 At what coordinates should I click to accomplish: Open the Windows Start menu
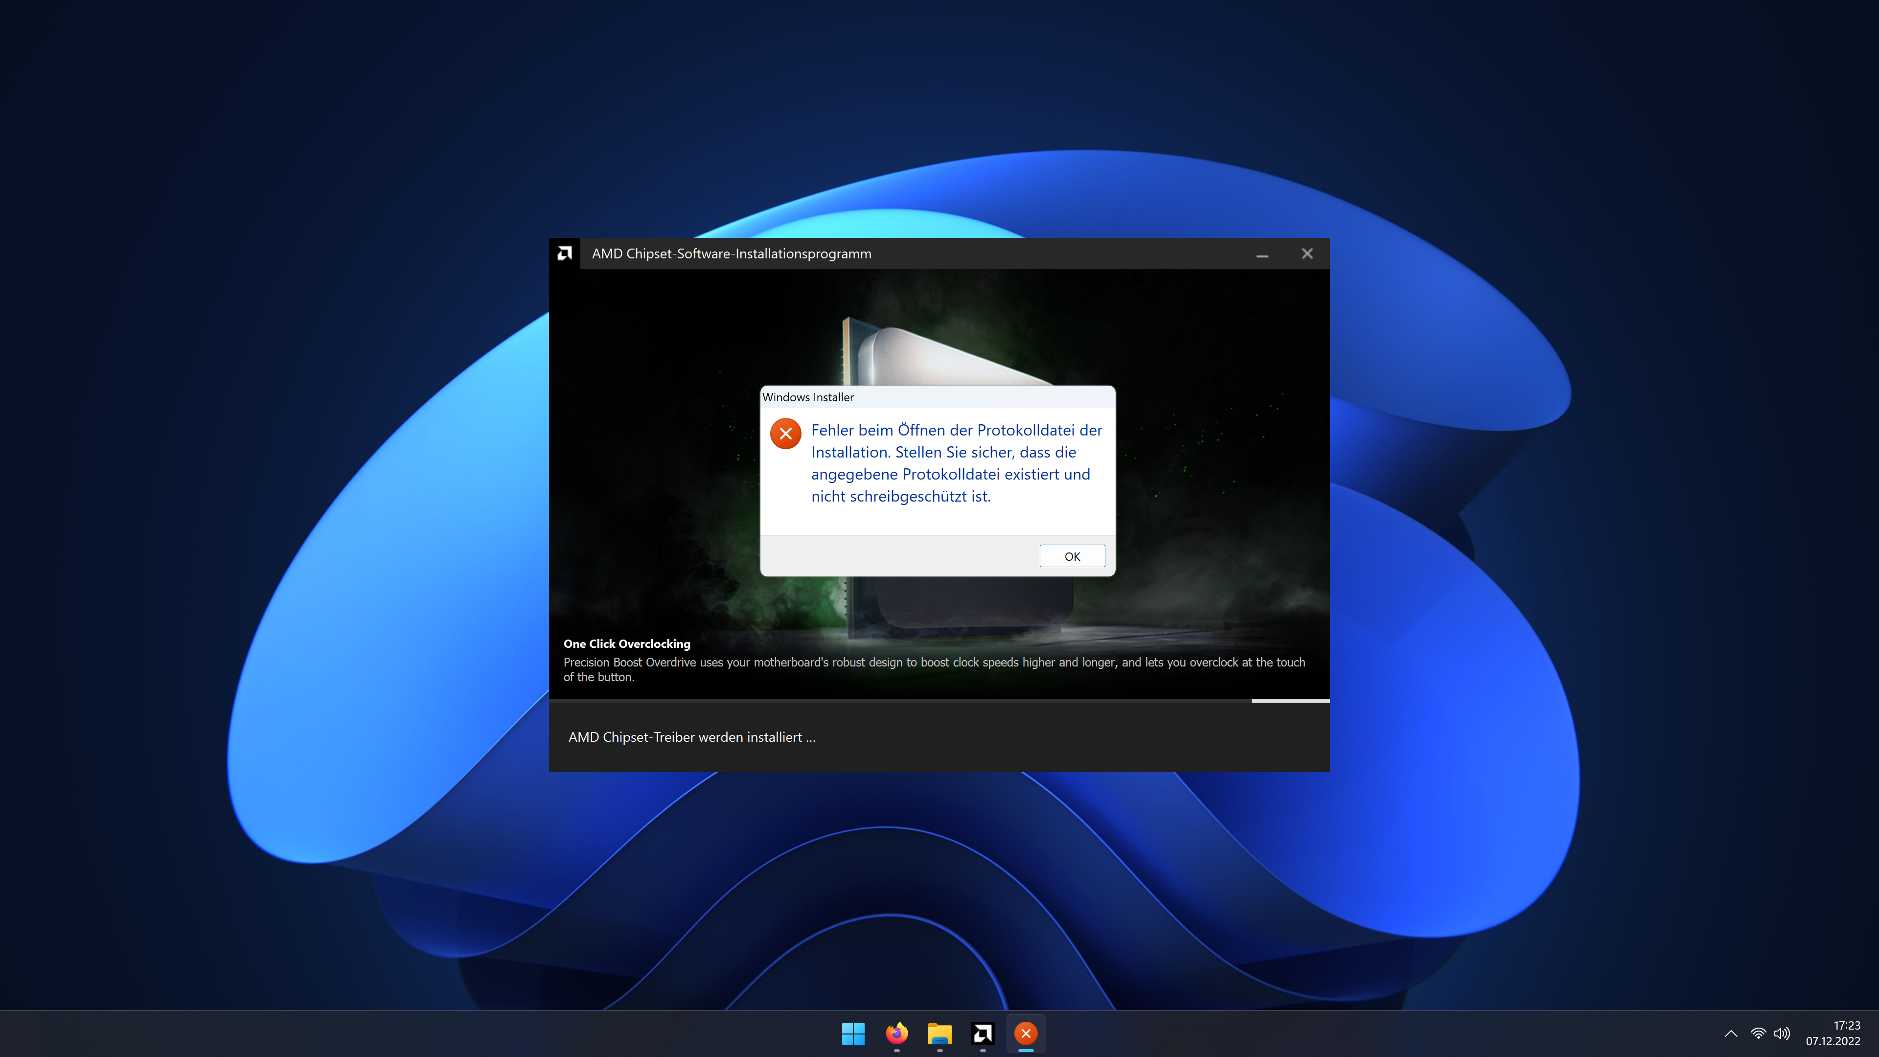853,1033
